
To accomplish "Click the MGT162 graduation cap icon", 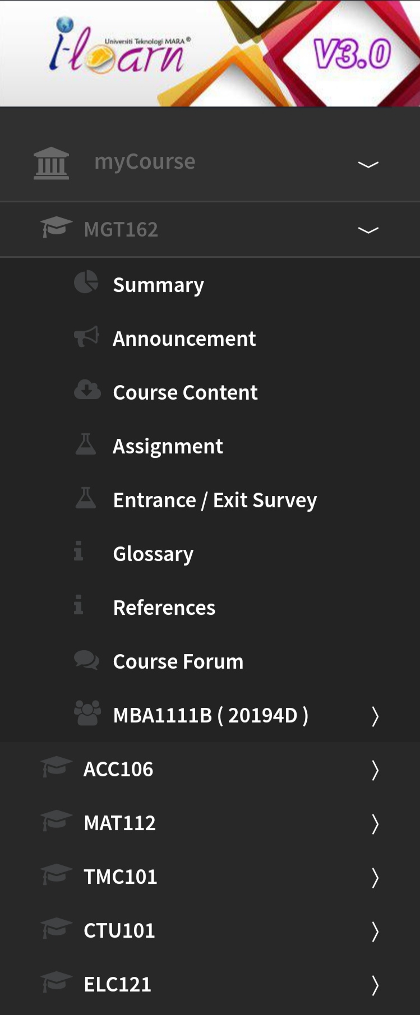I will coord(57,228).
